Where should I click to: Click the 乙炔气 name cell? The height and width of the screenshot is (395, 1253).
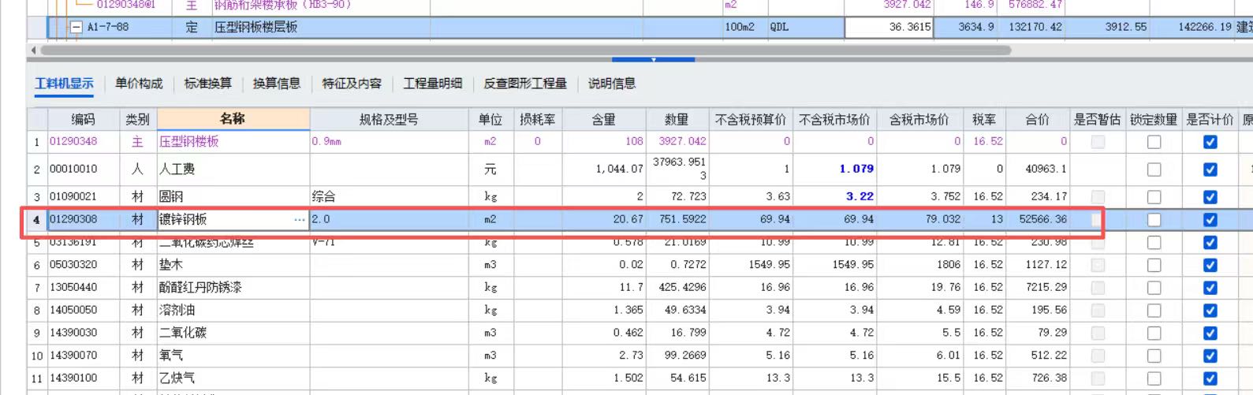(x=233, y=378)
